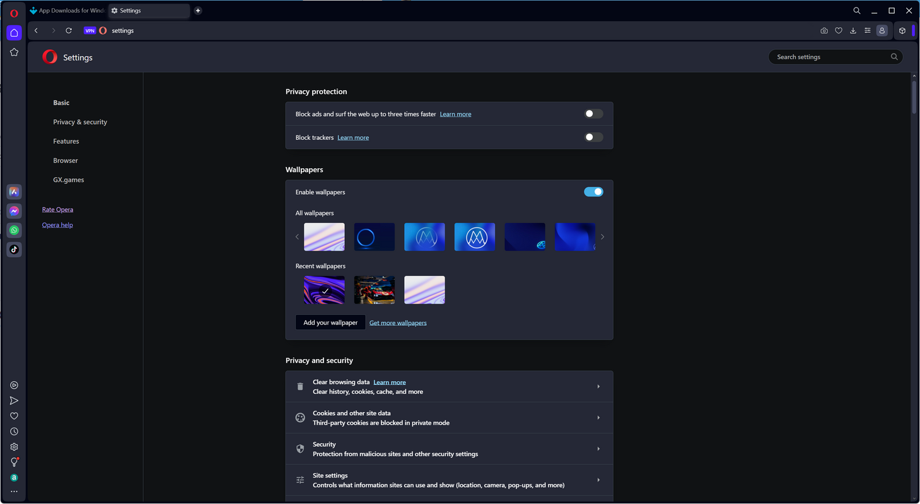Click the snapshot camera icon
The image size is (920, 504).
[824, 31]
